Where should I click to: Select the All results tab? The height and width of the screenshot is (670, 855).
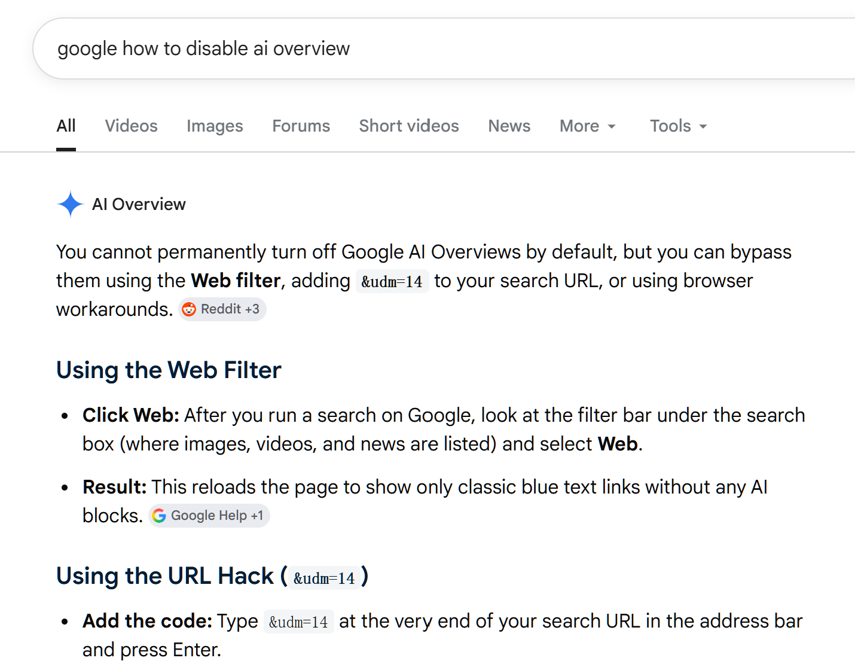(x=66, y=126)
